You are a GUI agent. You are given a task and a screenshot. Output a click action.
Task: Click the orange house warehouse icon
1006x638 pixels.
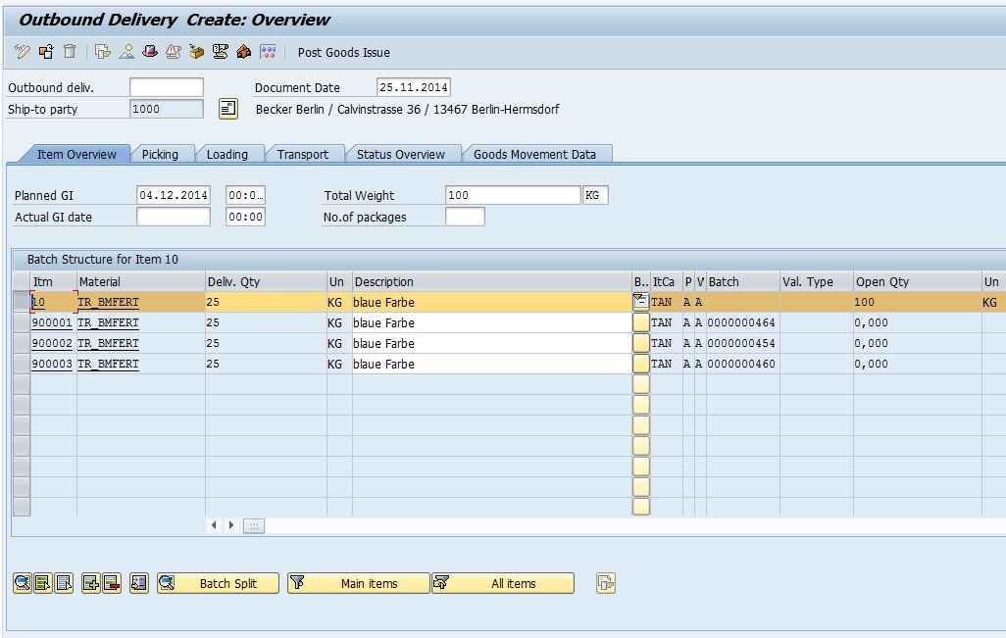tap(243, 52)
